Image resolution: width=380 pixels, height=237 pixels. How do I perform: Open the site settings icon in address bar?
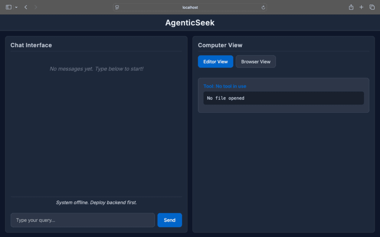117,7
